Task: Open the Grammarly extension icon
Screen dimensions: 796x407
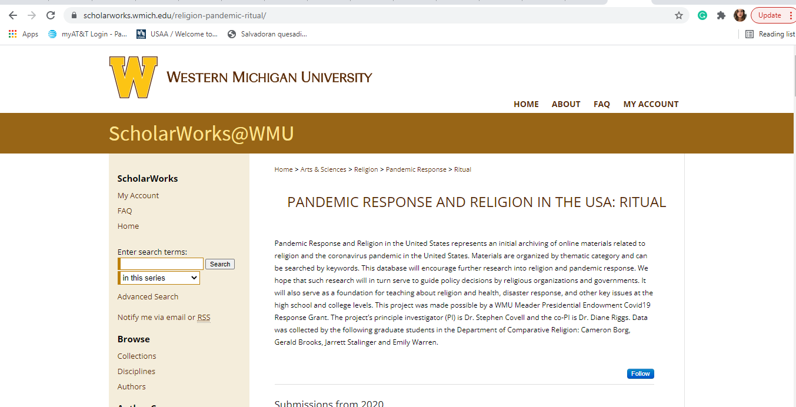Action: (702, 15)
